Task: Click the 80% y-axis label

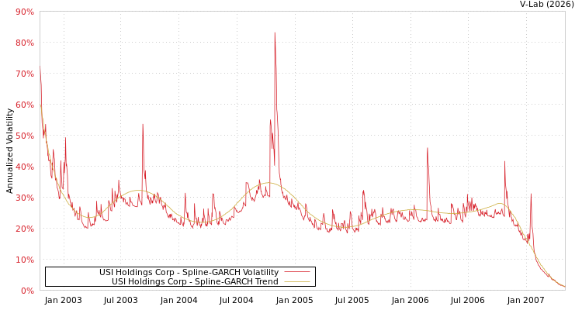Action: 25,43
